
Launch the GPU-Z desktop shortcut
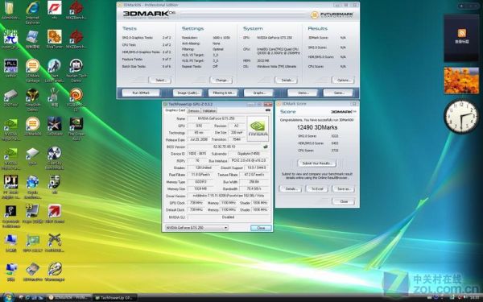(33, 155)
